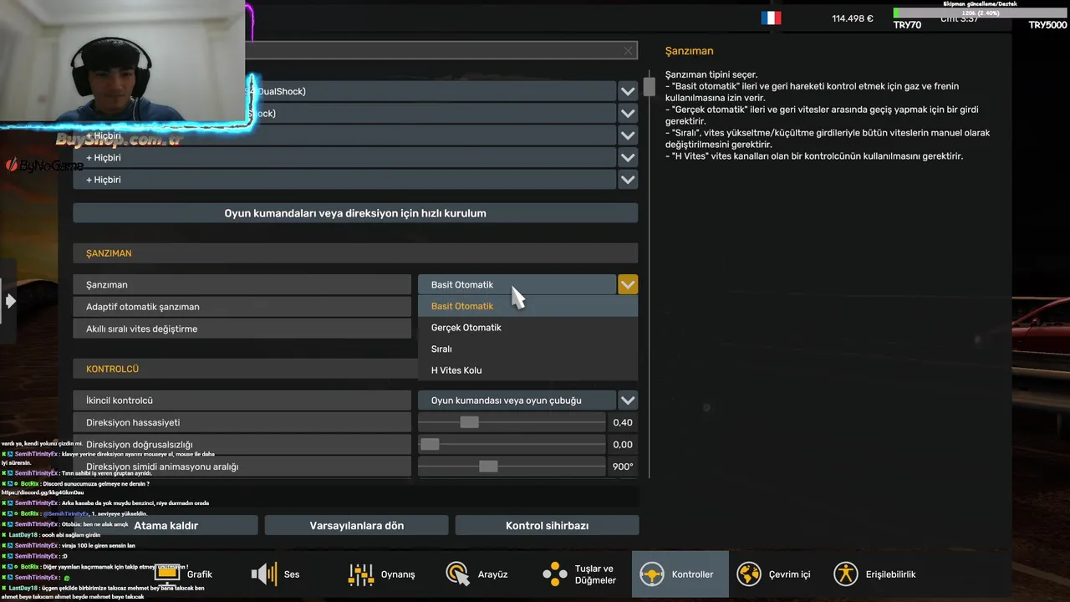Image resolution: width=1070 pixels, height=602 pixels.
Task: Switch to the Oynanış tab label
Action: point(398,574)
